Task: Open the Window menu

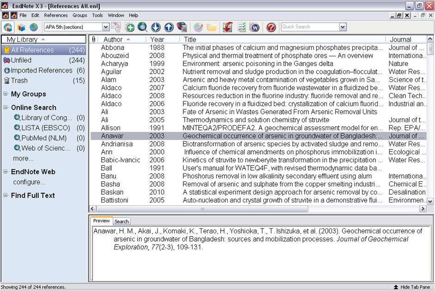Action: pyautogui.click(x=116, y=15)
